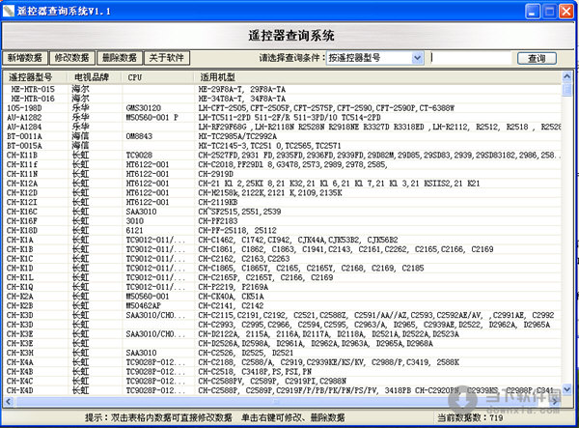Click model cell CH-PF2183

(218, 221)
